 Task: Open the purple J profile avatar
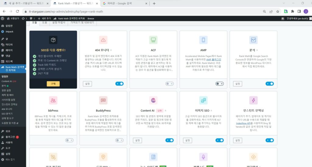(306, 12)
